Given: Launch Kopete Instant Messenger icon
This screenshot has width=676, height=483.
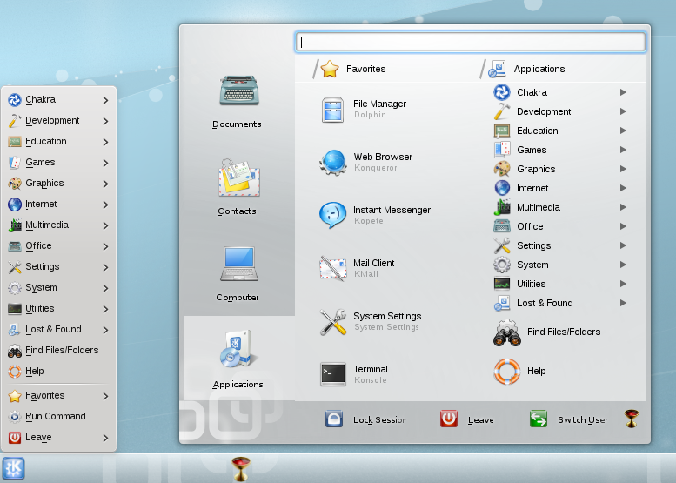Looking at the screenshot, I should point(332,215).
